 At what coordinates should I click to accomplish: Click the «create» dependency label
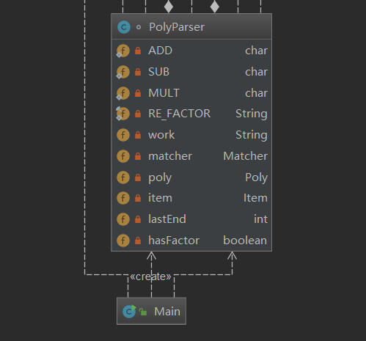150,276
